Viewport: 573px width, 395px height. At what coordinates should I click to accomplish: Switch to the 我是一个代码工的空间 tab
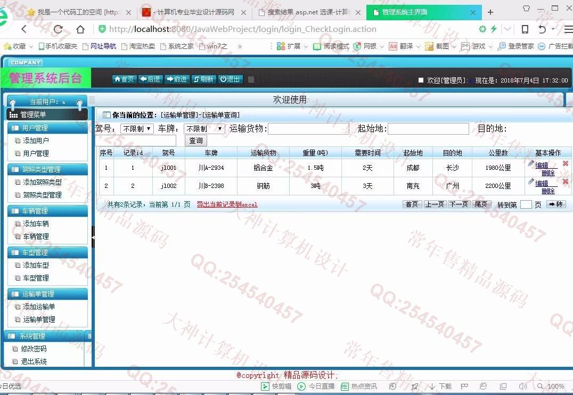click(78, 12)
